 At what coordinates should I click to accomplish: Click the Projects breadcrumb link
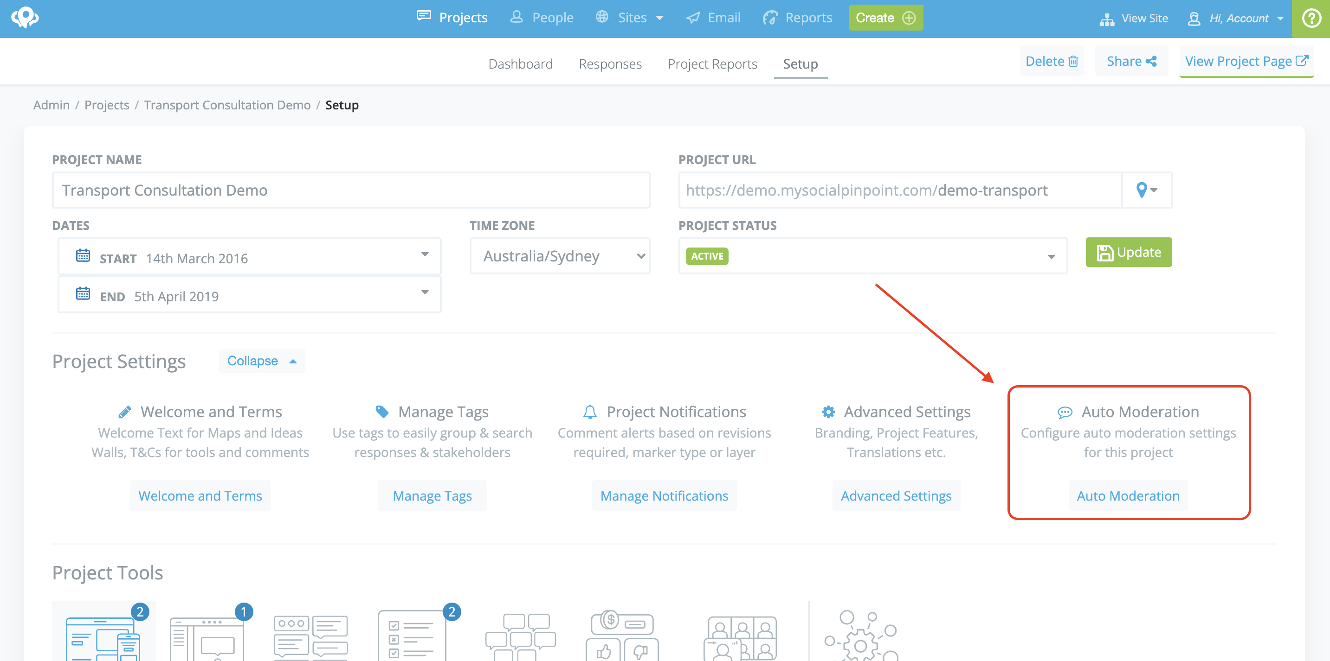tap(107, 105)
